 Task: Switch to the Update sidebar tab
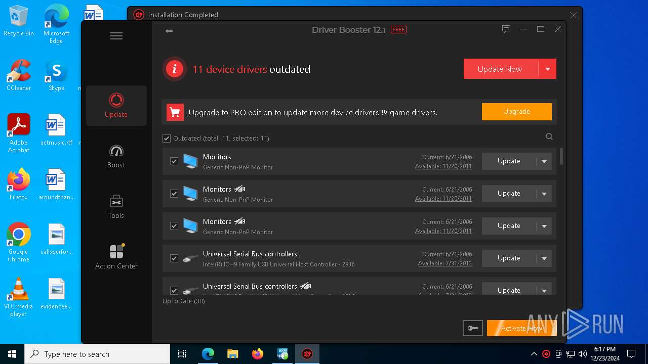click(x=116, y=106)
